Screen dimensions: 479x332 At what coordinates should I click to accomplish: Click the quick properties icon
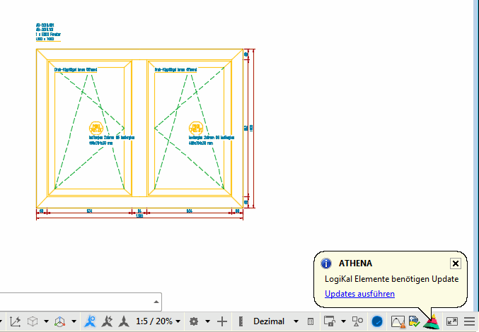[310, 321]
